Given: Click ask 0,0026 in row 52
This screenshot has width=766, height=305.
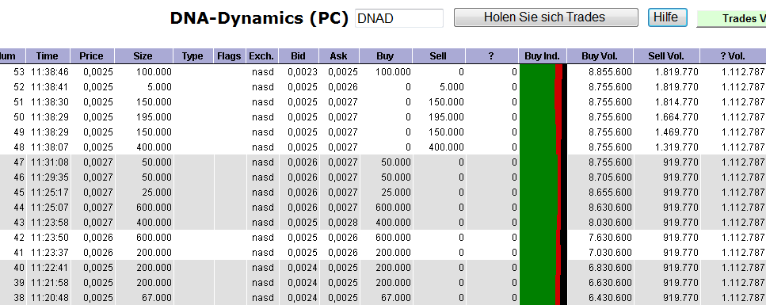Looking at the screenshot, I should coord(343,87).
